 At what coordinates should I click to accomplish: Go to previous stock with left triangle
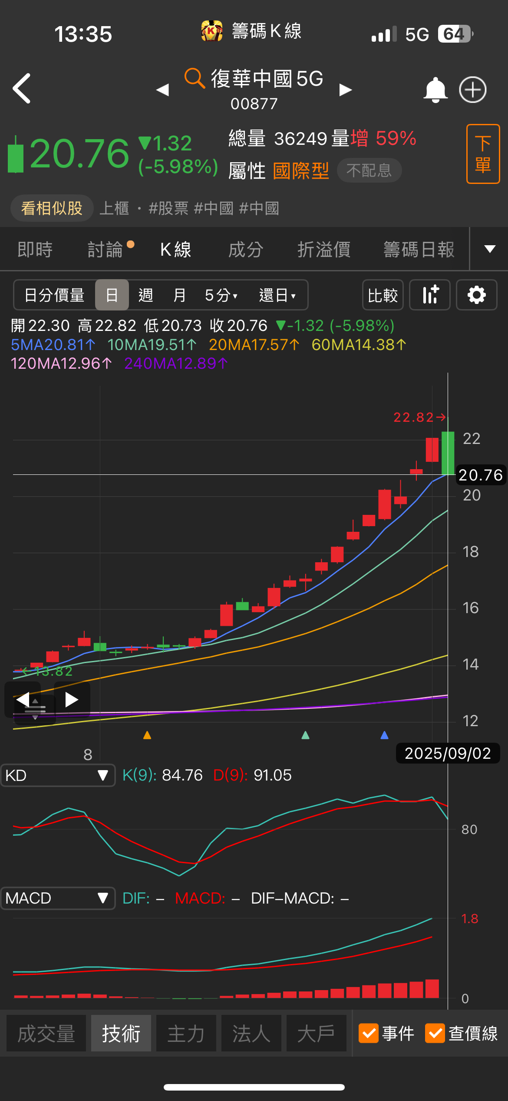162,90
